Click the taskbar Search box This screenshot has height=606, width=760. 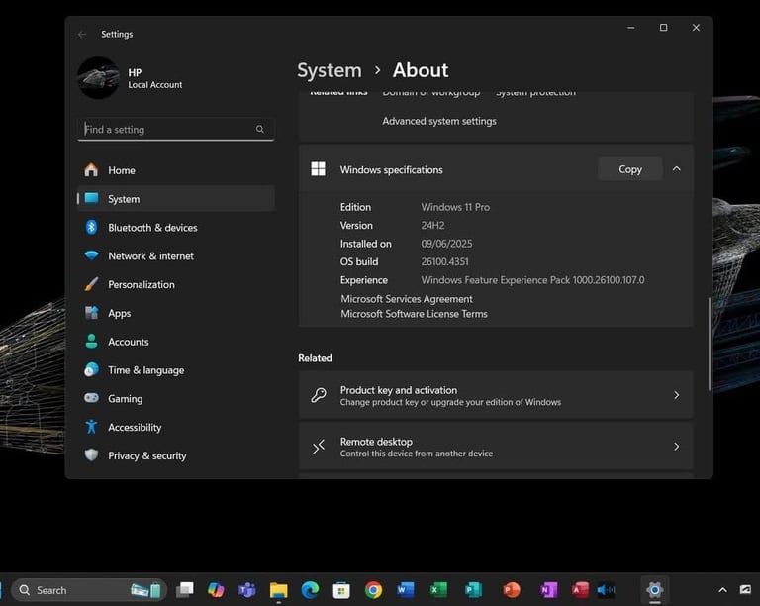pyautogui.click(x=89, y=590)
